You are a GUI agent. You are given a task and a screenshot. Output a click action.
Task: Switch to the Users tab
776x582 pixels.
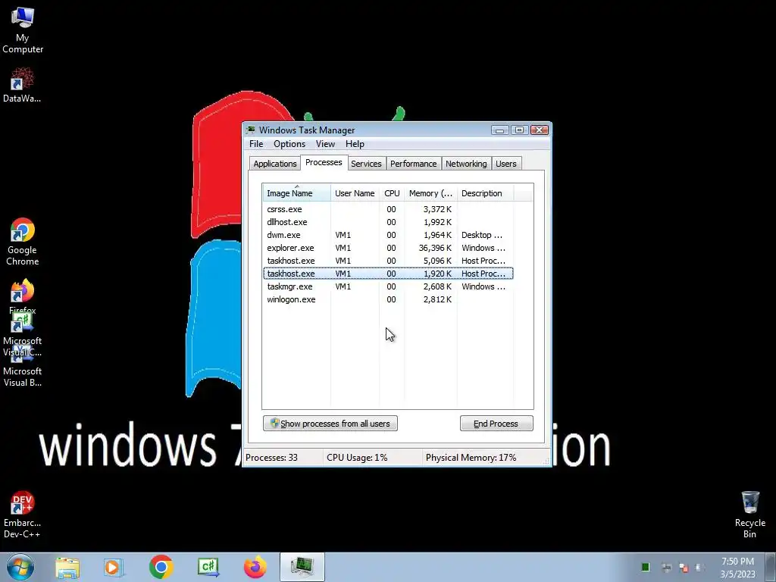click(x=505, y=164)
